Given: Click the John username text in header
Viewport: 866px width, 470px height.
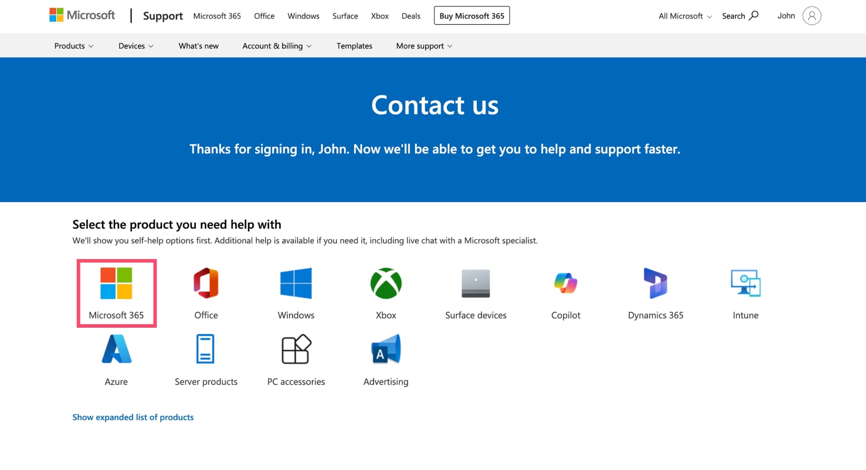Looking at the screenshot, I should pyautogui.click(x=786, y=16).
